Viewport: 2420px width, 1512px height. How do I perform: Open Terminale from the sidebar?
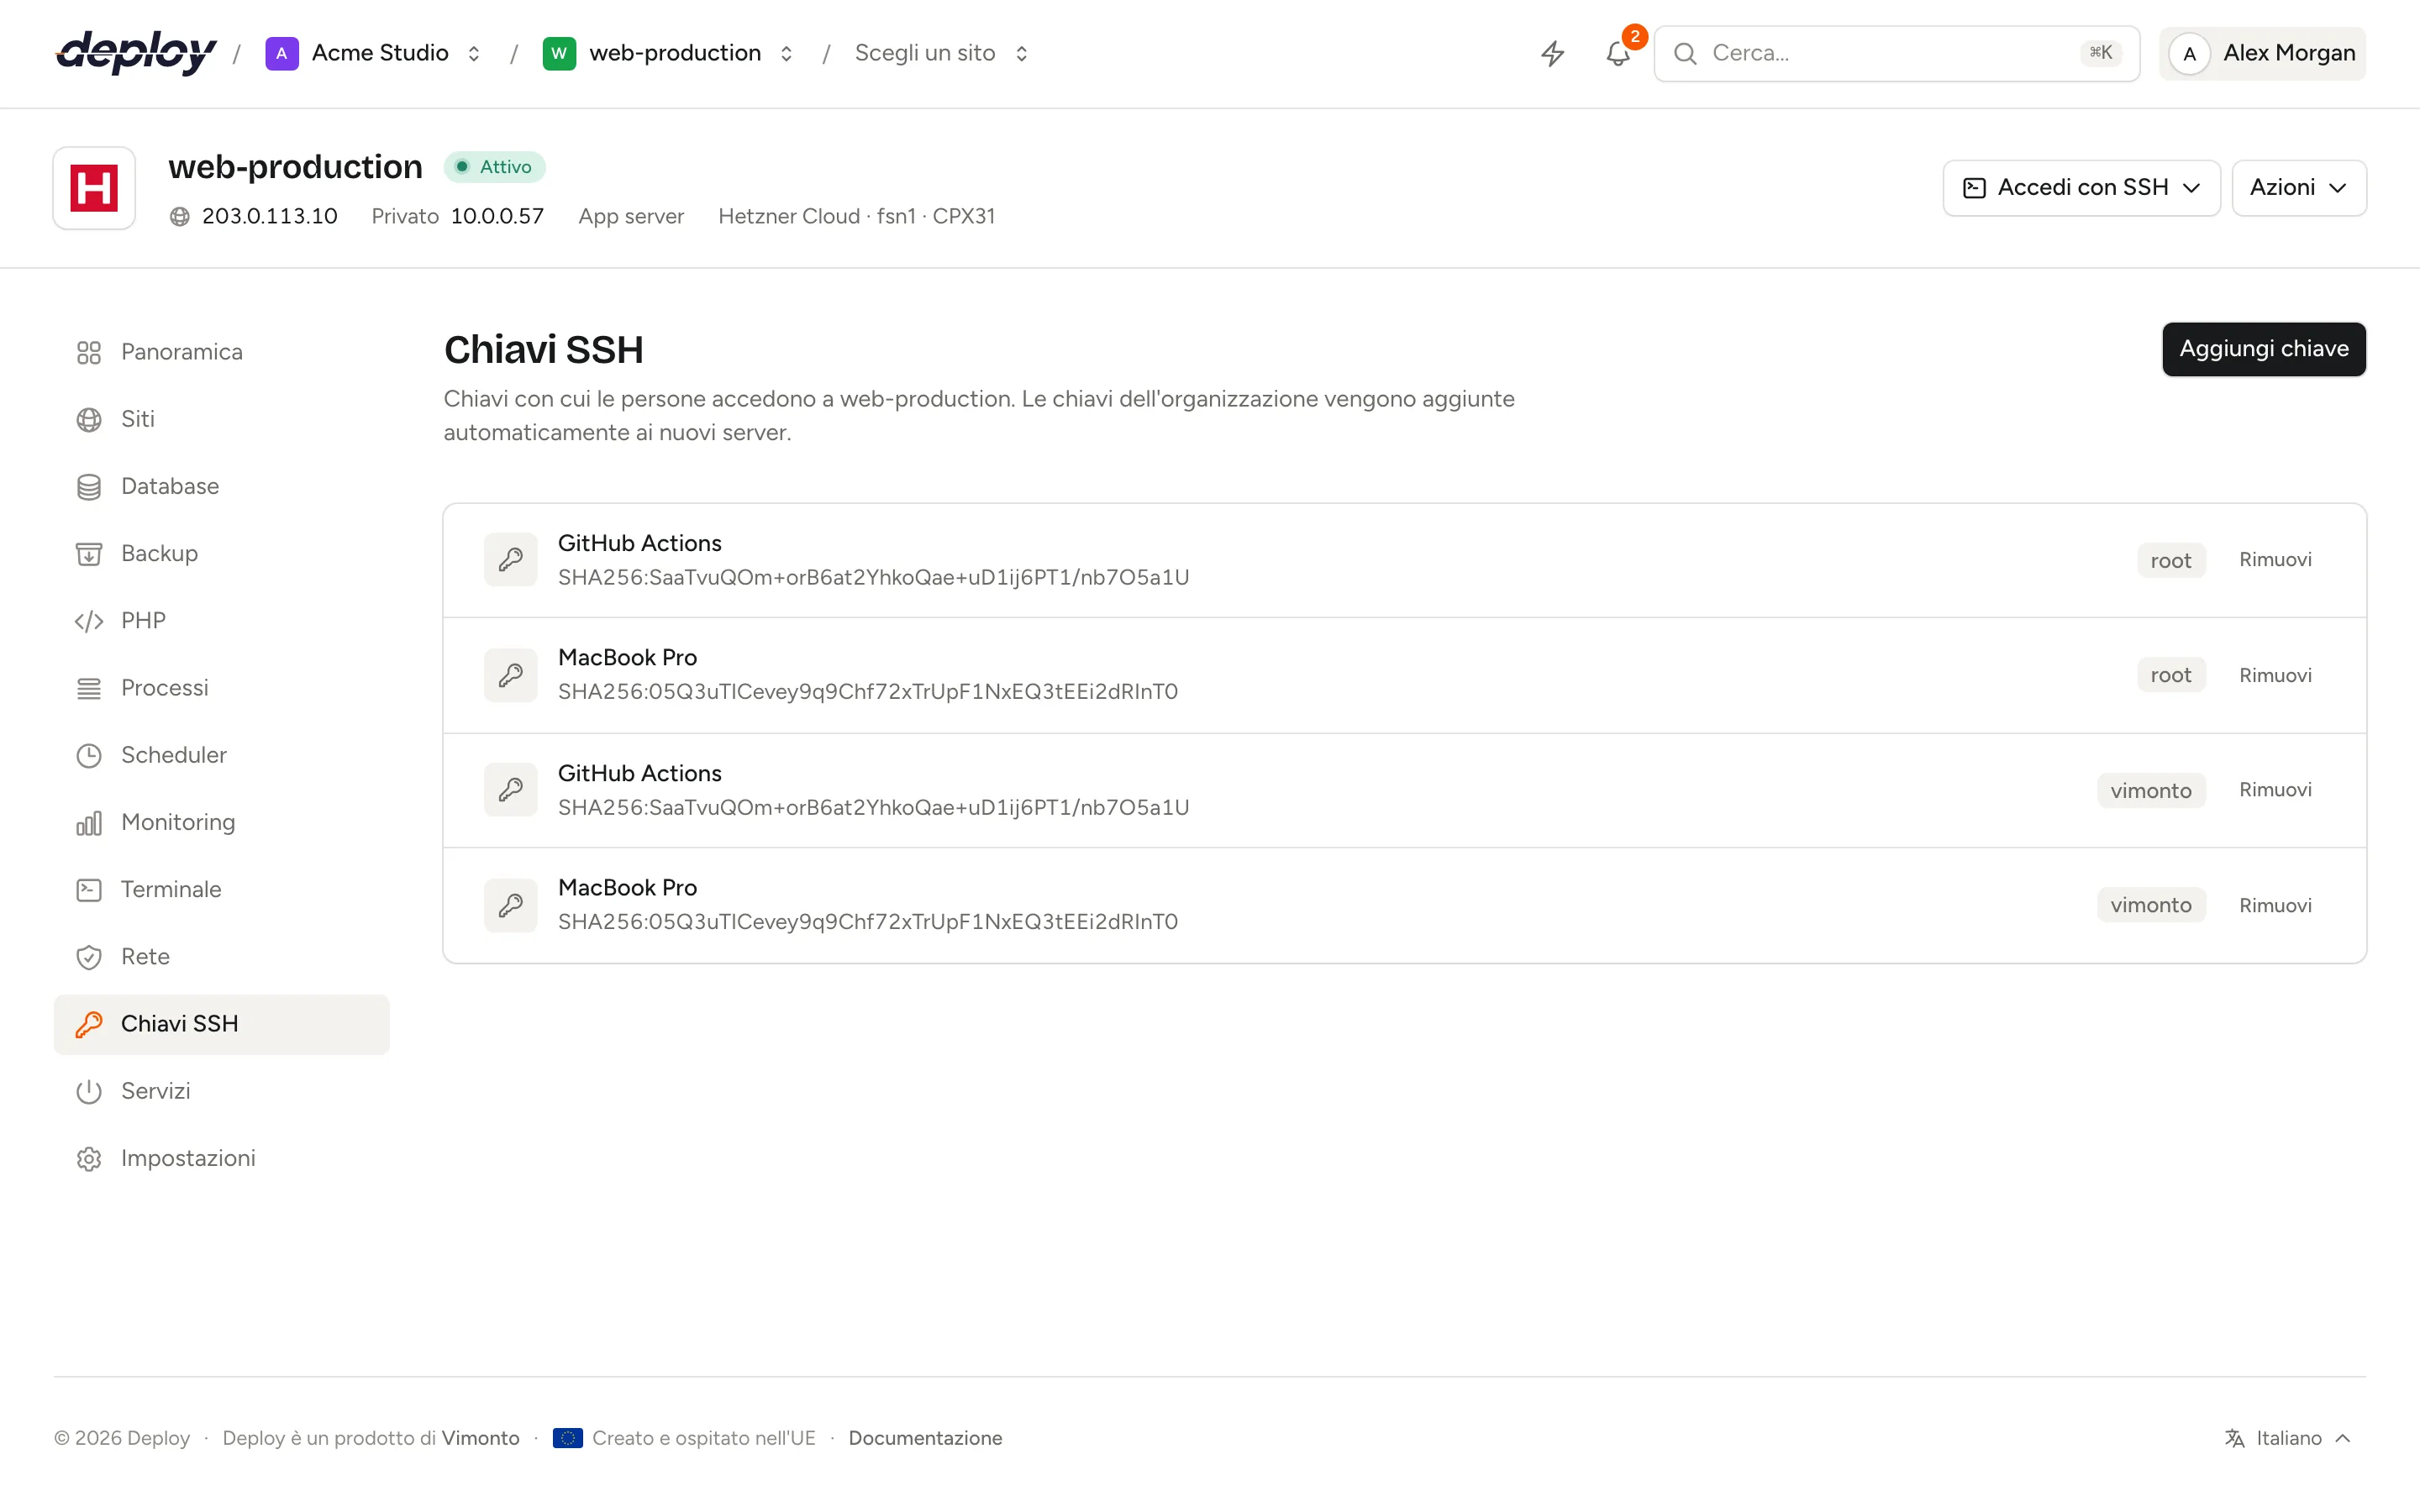[221, 890]
